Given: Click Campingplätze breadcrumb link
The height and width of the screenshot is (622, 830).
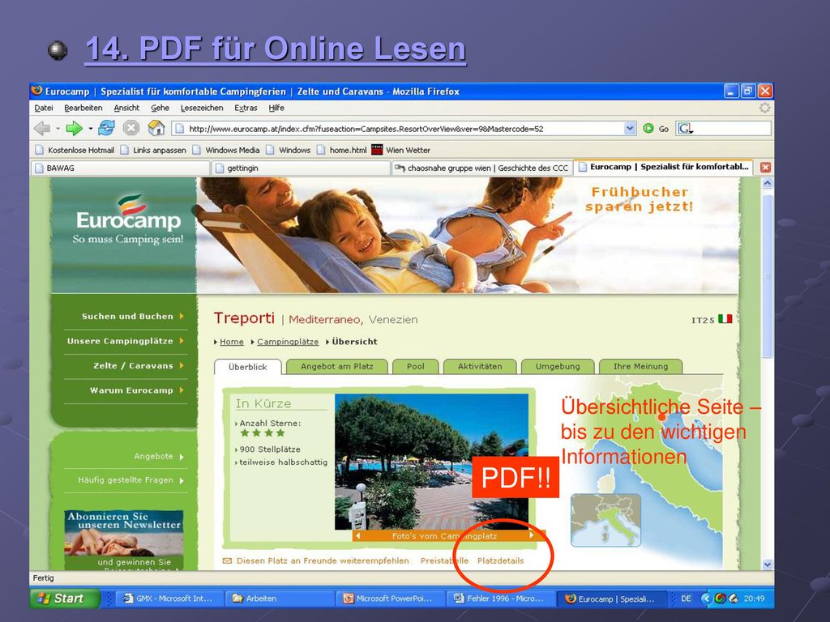Looking at the screenshot, I should (x=288, y=342).
